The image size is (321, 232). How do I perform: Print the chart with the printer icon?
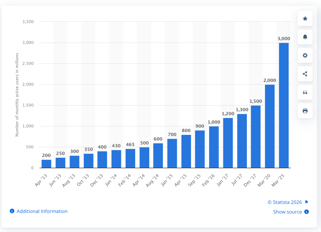[305, 111]
